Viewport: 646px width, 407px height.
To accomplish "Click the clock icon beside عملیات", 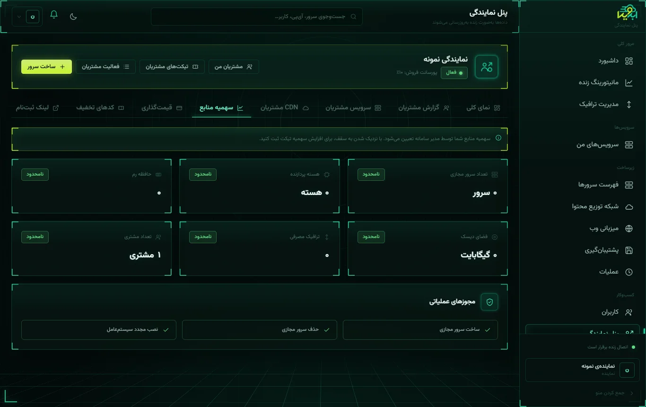I will [x=629, y=272].
